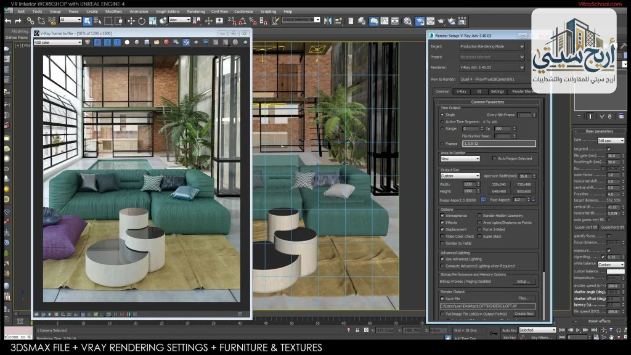Click the Files button under Render Output
Screen dimensions: 631x355
[x=524, y=298]
